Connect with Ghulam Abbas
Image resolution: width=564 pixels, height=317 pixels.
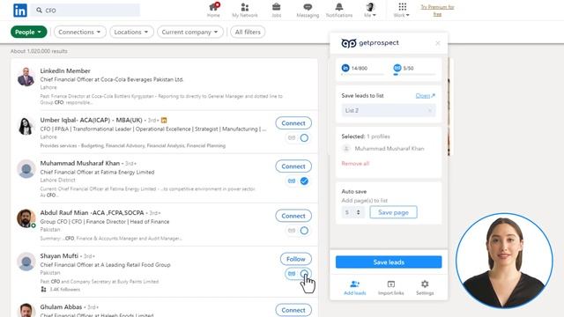(x=293, y=310)
